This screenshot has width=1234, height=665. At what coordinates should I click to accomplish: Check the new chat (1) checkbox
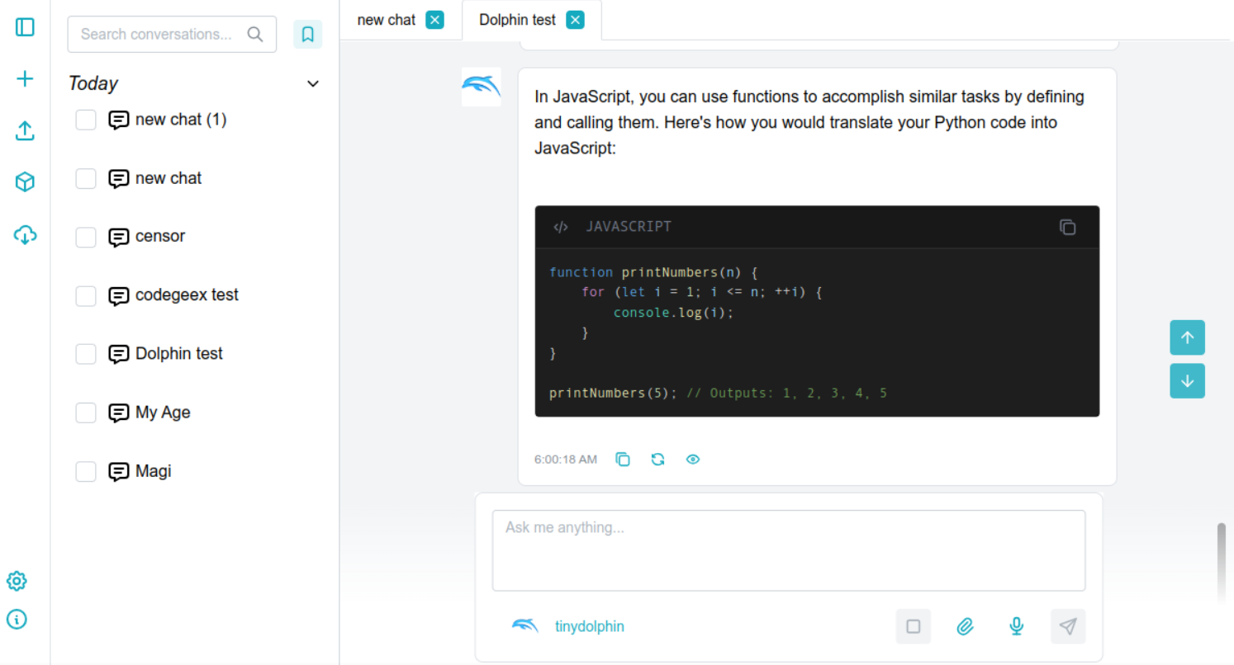point(86,120)
